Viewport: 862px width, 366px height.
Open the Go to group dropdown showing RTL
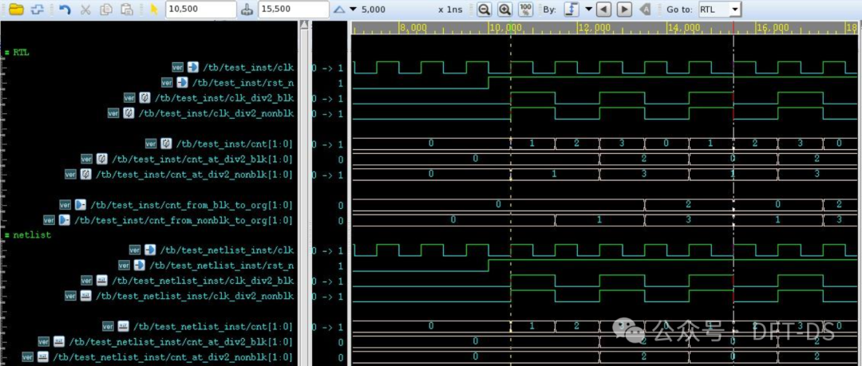tap(735, 10)
